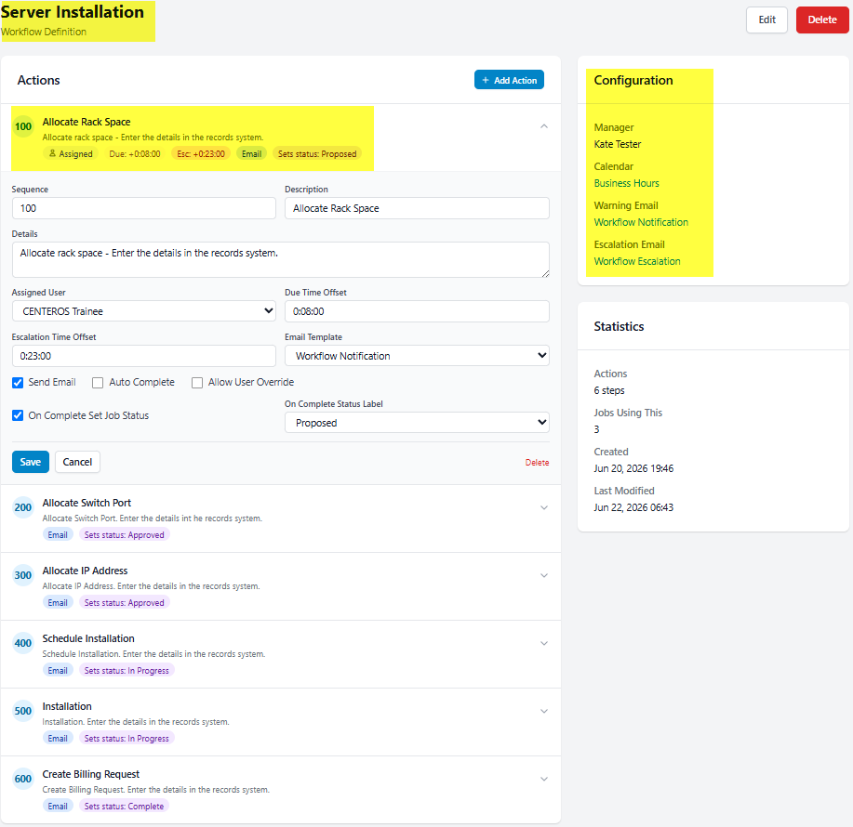
Task: Click the Email tag under Schedule Installation
Action: [x=58, y=671]
